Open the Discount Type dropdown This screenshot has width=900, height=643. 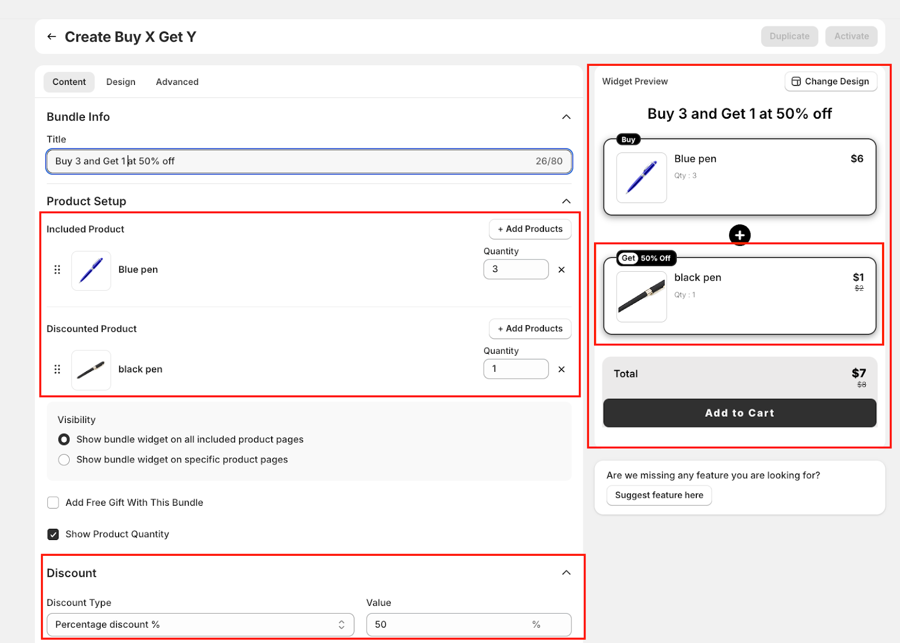coord(200,624)
